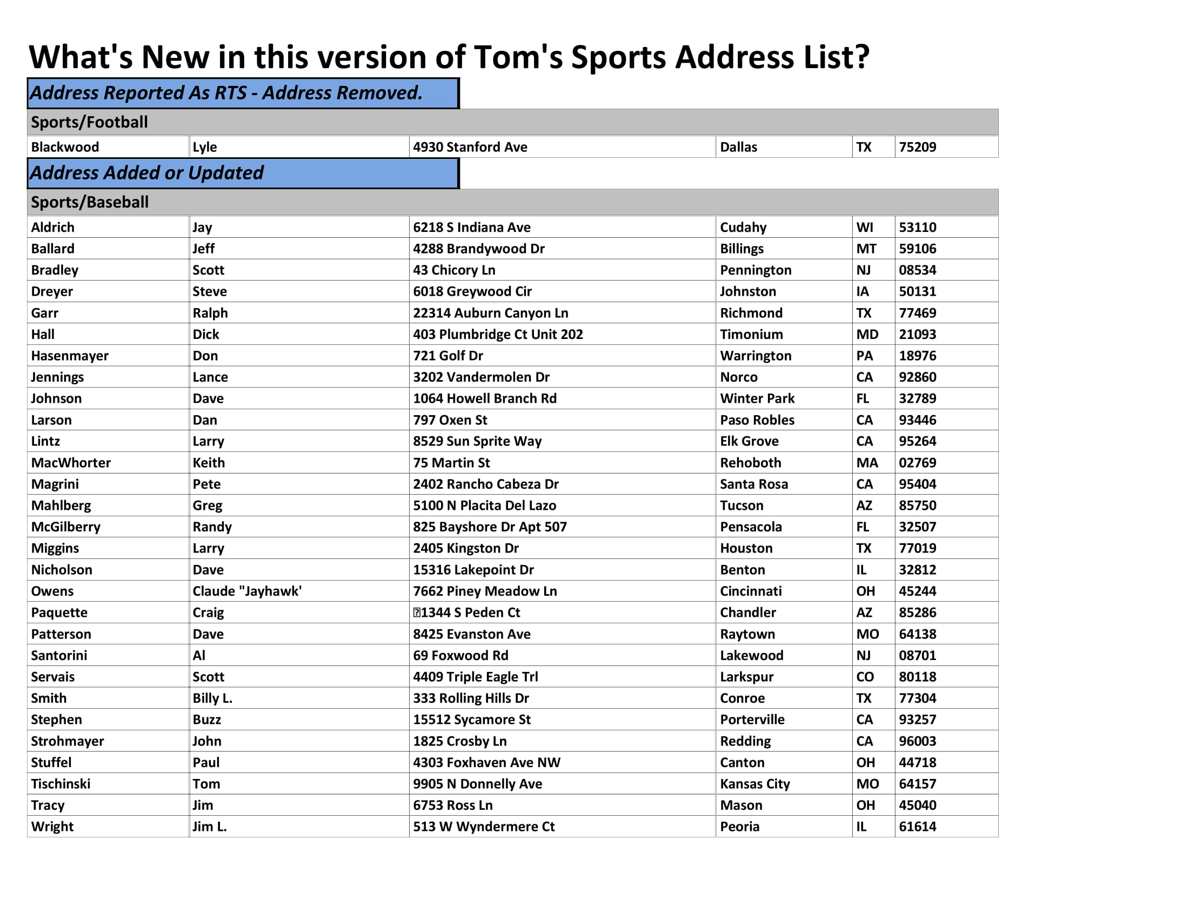Click the Sports/Baseball section header
The height and width of the screenshot is (919, 1189).
97,203
